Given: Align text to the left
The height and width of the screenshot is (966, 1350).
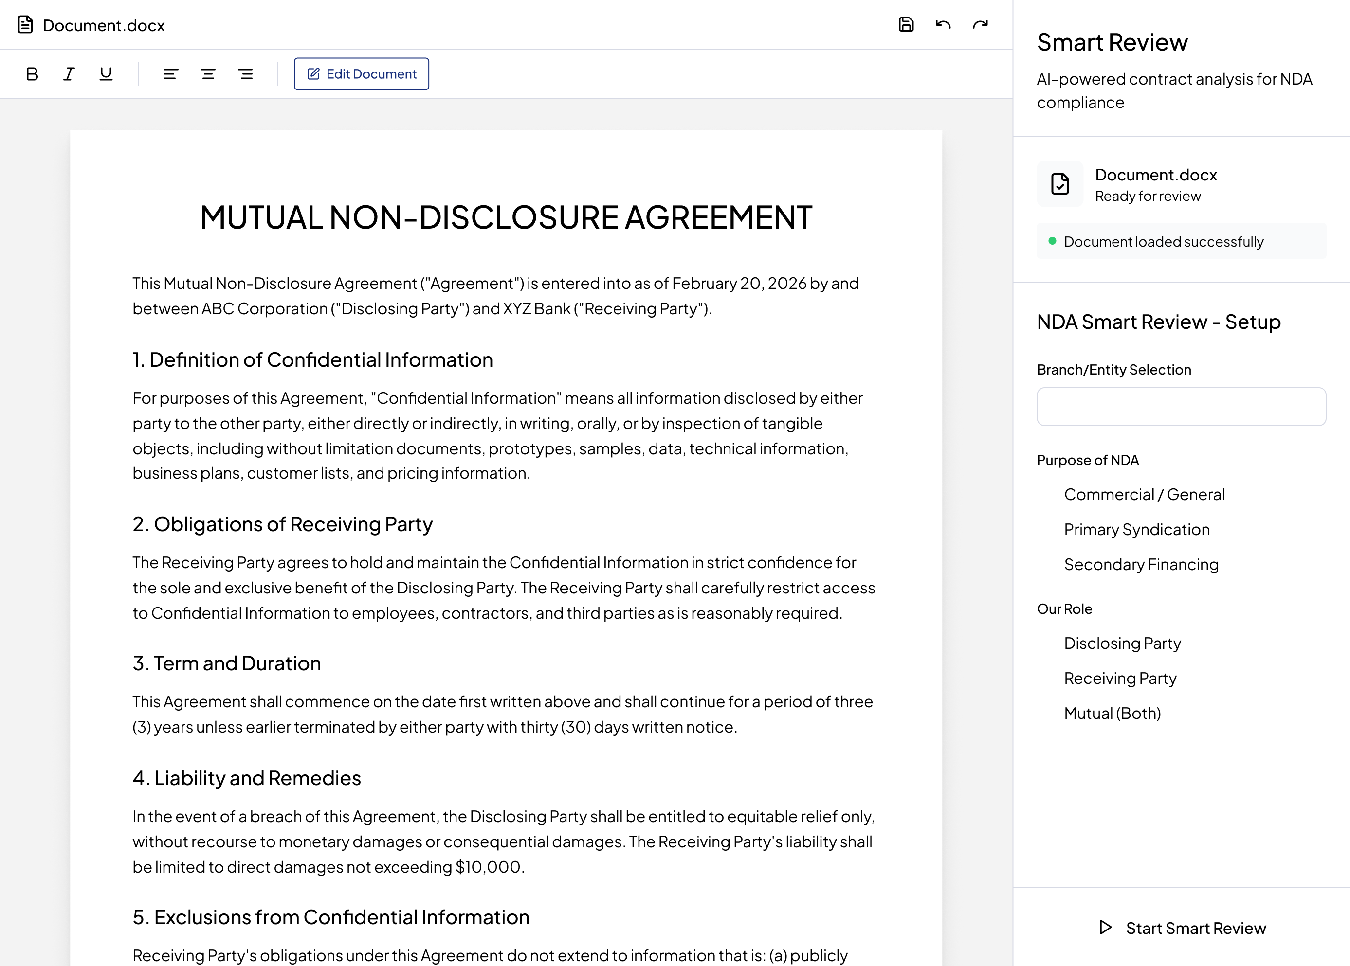Looking at the screenshot, I should coord(171,74).
